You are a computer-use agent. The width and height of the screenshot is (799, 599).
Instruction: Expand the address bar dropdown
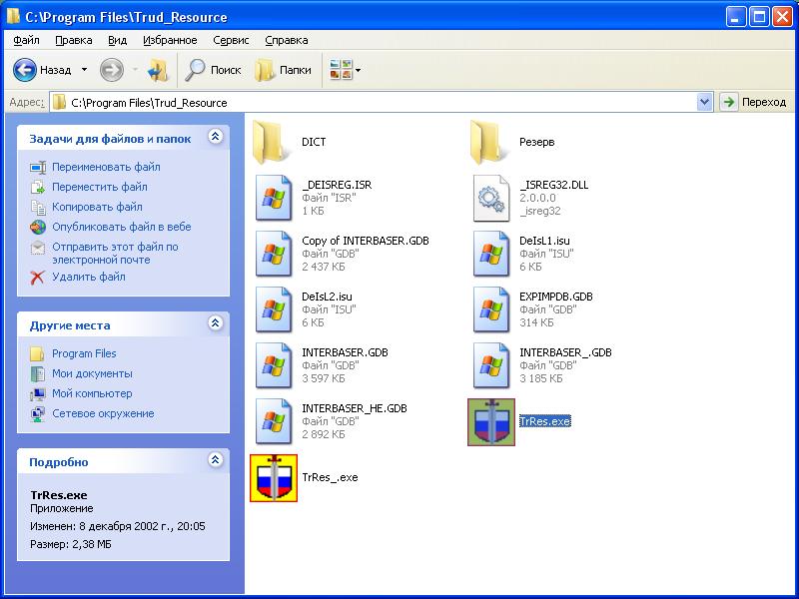click(x=704, y=102)
